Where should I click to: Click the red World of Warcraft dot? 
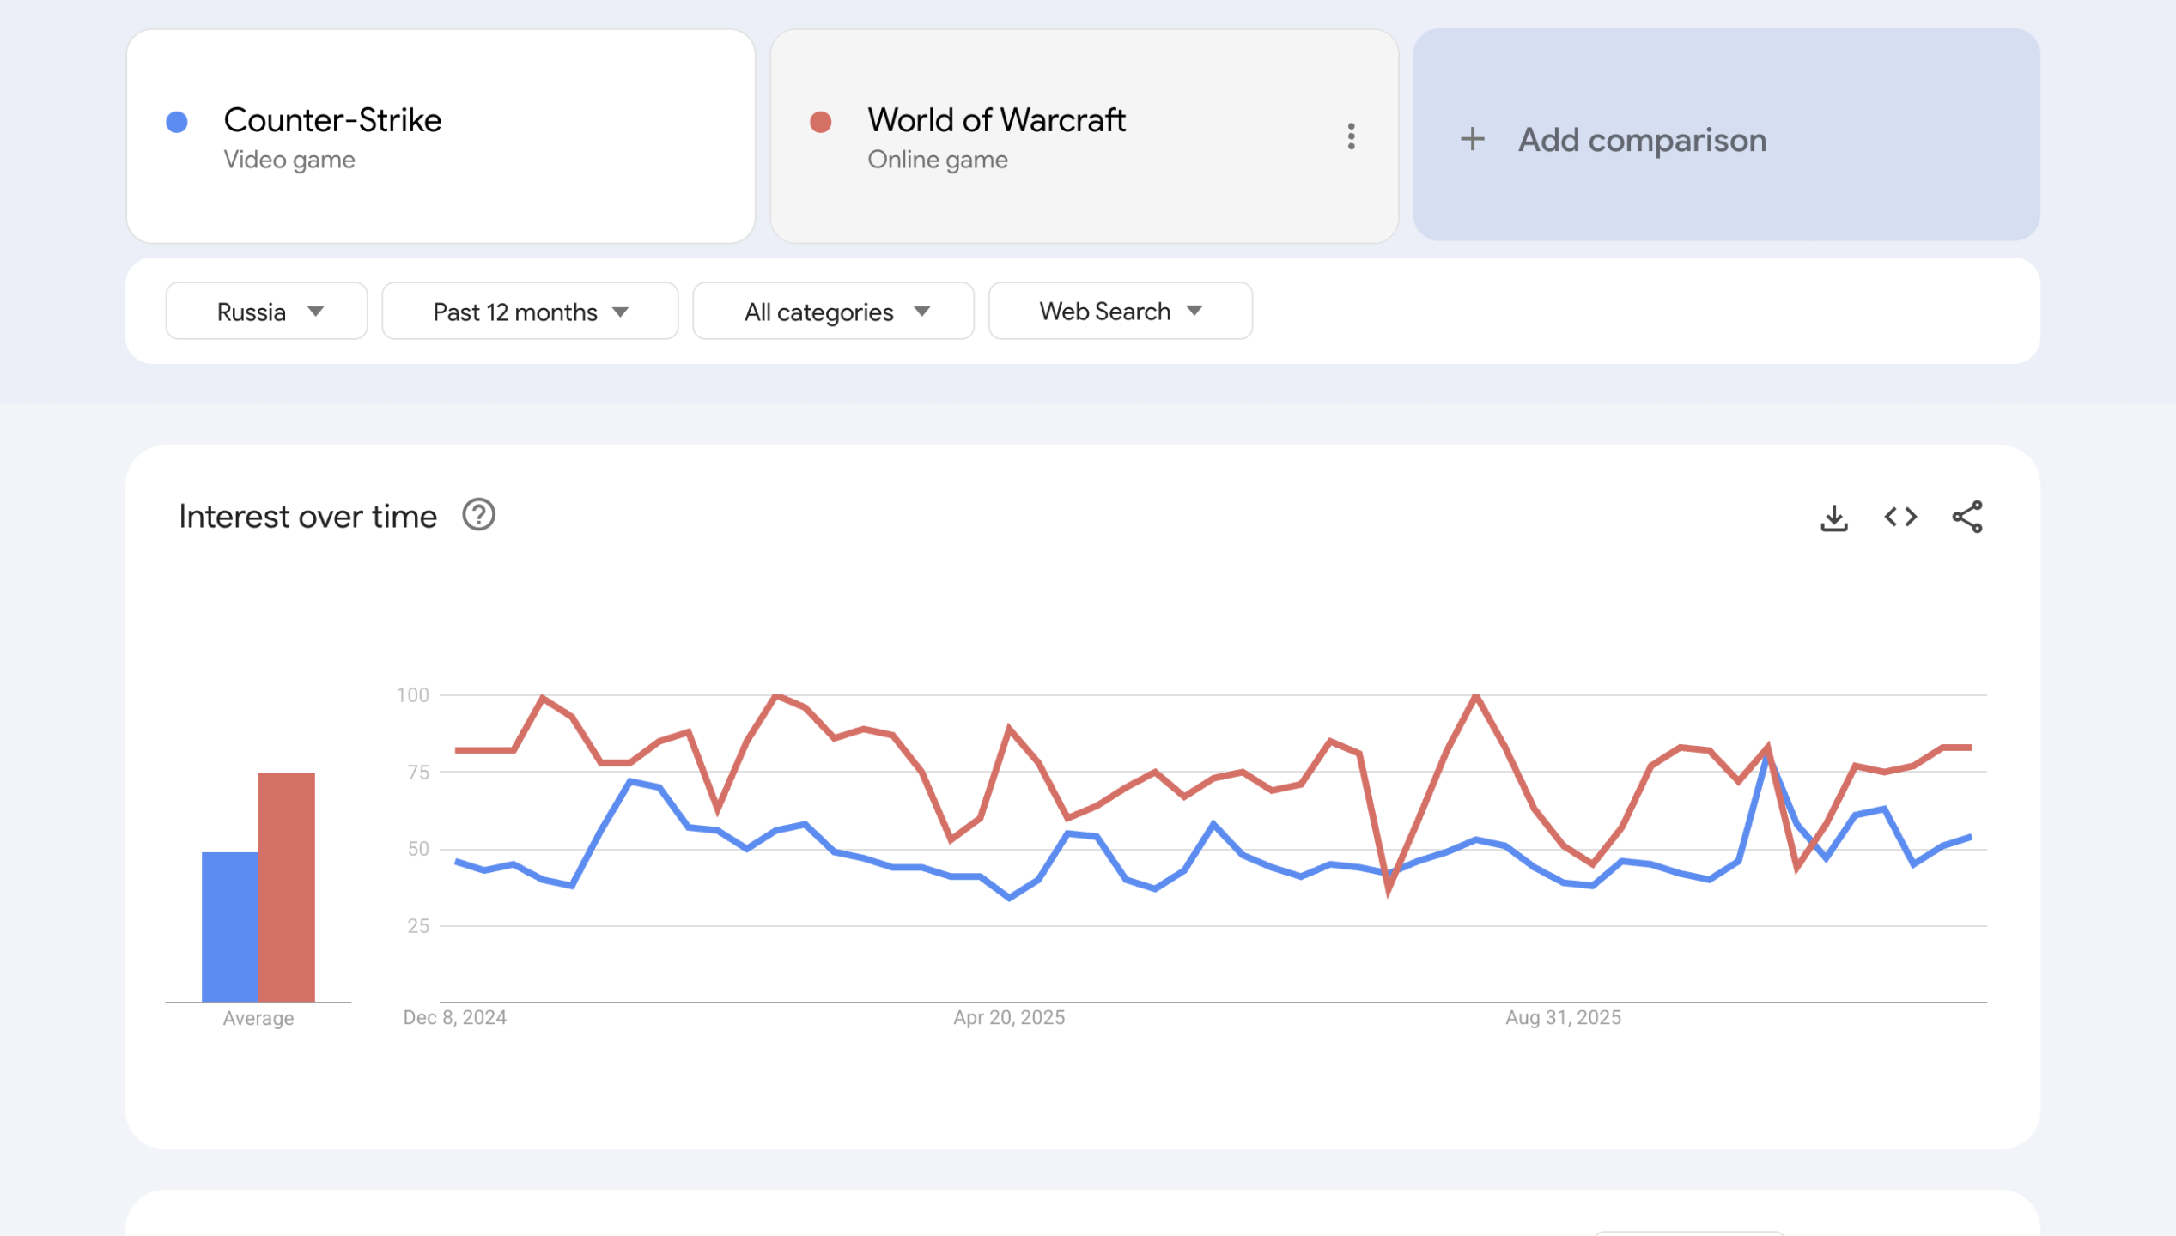[x=820, y=122]
